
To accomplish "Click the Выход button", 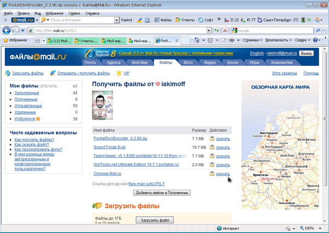I will point(307,53).
